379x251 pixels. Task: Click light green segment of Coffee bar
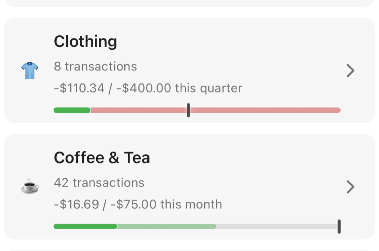pos(167,226)
